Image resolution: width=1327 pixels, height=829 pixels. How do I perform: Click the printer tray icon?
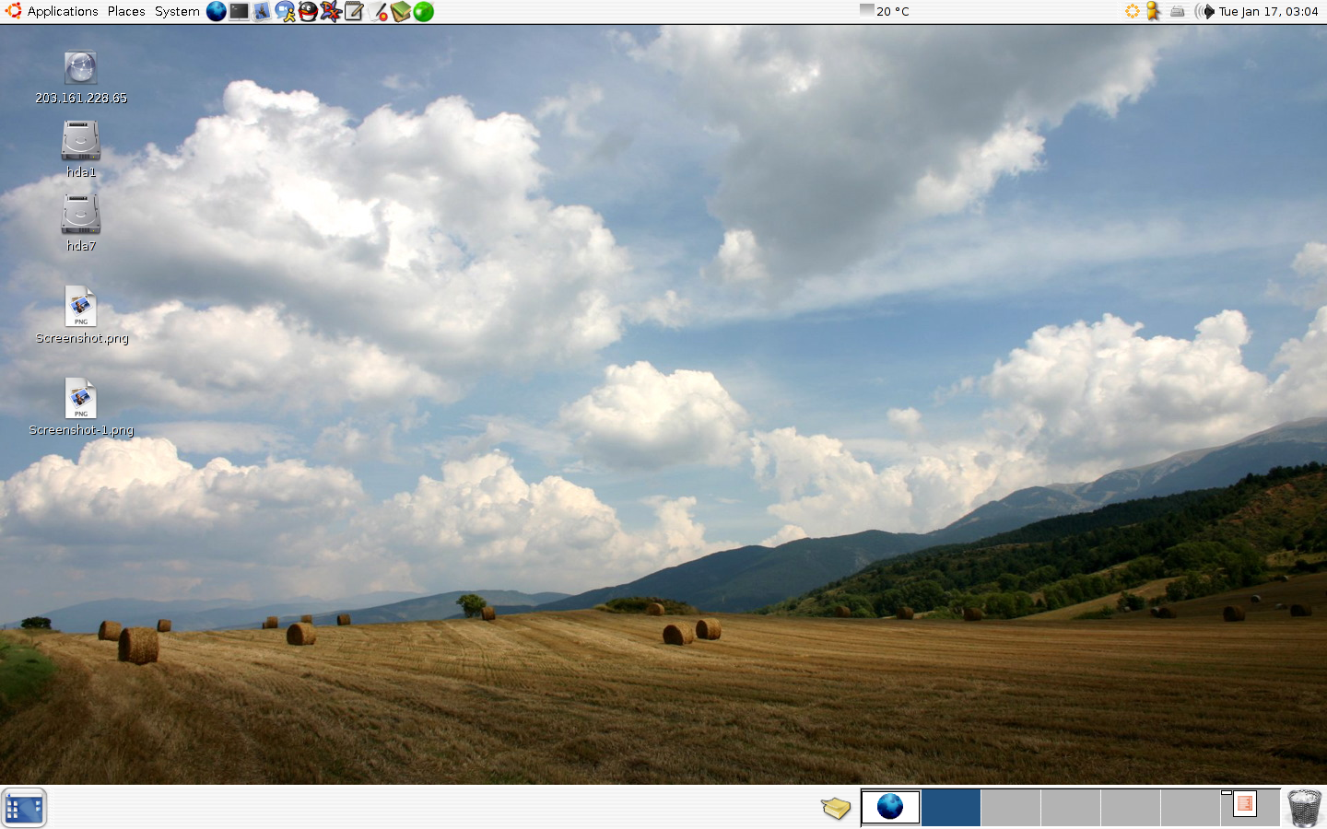coord(1177,12)
